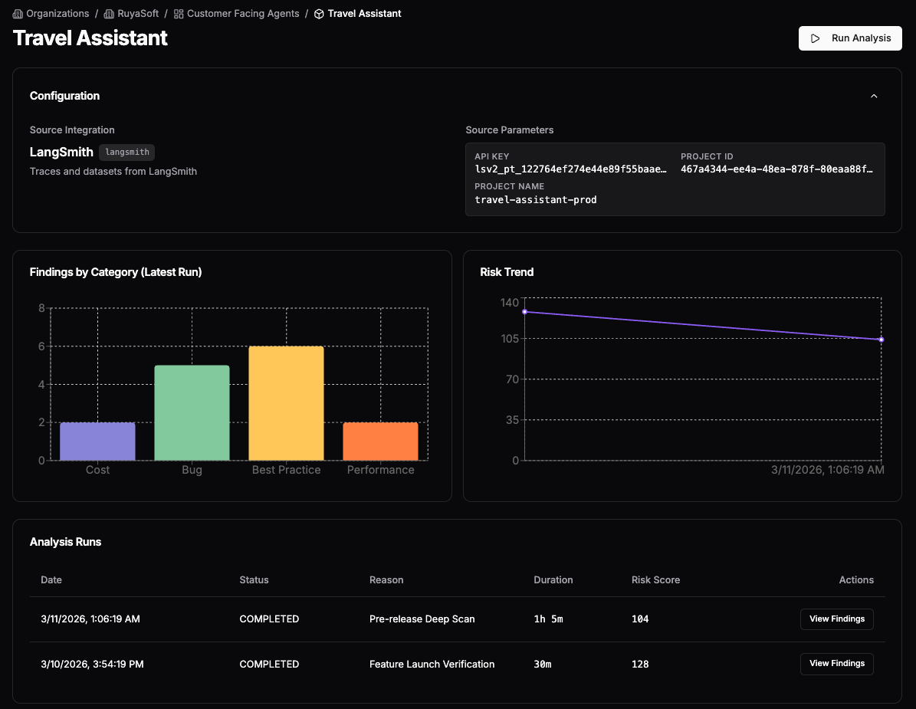Navigate to Customer Facing Agents breadcrumb
Viewport: 916px width, 709px height.
(x=243, y=14)
